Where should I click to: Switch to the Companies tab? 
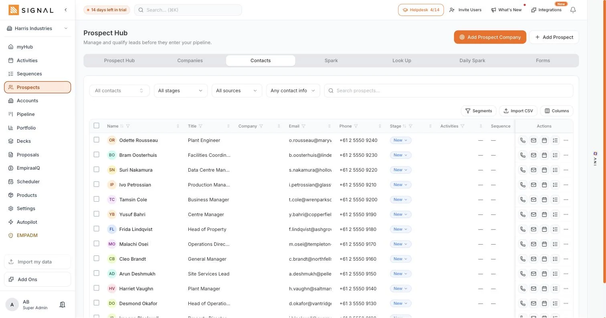pos(190,61)
